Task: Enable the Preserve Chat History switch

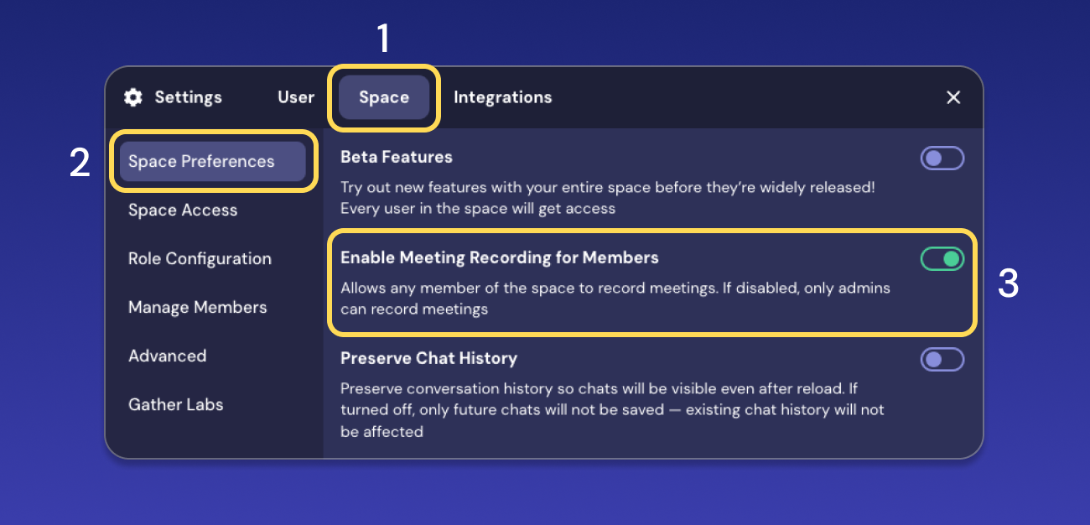Action: [x=942, y=360]
